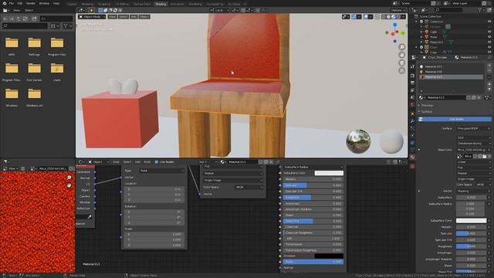Go to parent directory in file browser

(19, 19)
